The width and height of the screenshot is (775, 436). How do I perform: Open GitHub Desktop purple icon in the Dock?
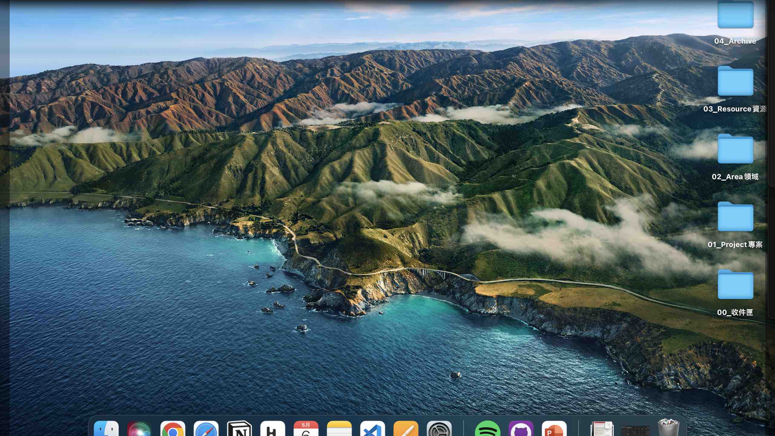coord(521,428)
